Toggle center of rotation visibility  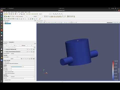point(70,16)
